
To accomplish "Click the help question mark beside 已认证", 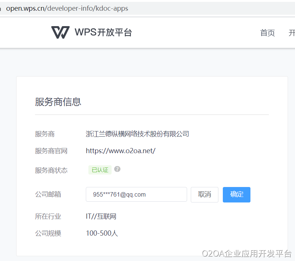I will [117, 169].
